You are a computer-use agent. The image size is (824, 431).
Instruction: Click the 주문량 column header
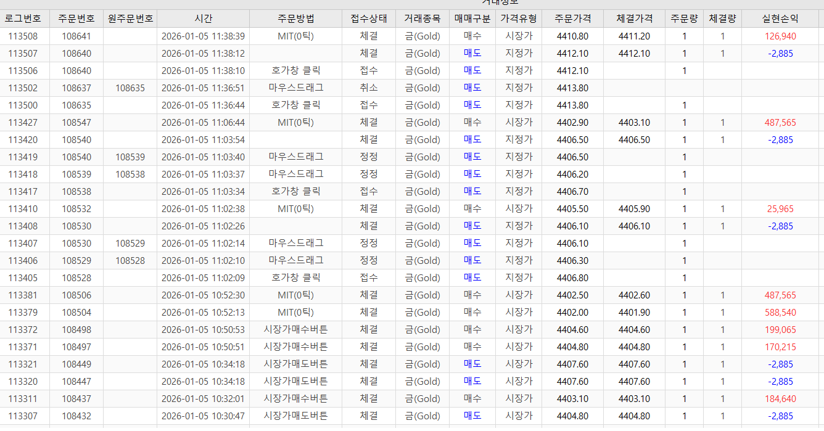684,18
